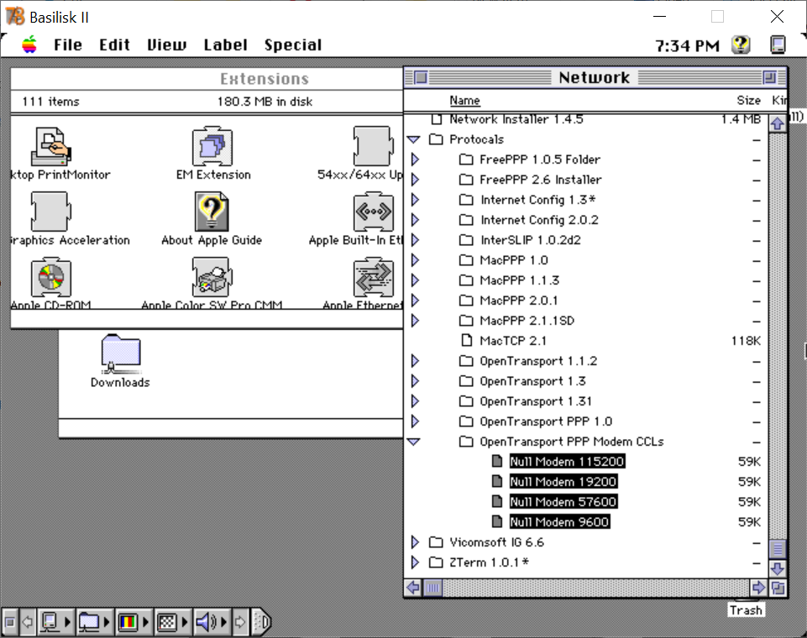Expand the OpenTransport 1.1.2 triangle
The height and width of the screenshot is (638, 807).
pyautogui.click(x=416, y=361)
